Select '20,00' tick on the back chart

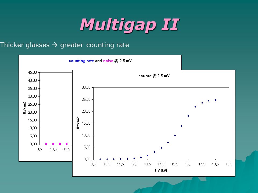33,112
